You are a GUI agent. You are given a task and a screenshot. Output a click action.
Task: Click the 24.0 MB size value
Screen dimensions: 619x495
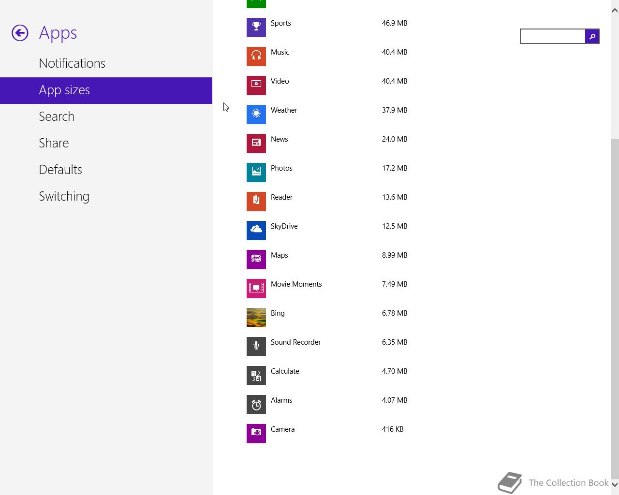point(395,139)
